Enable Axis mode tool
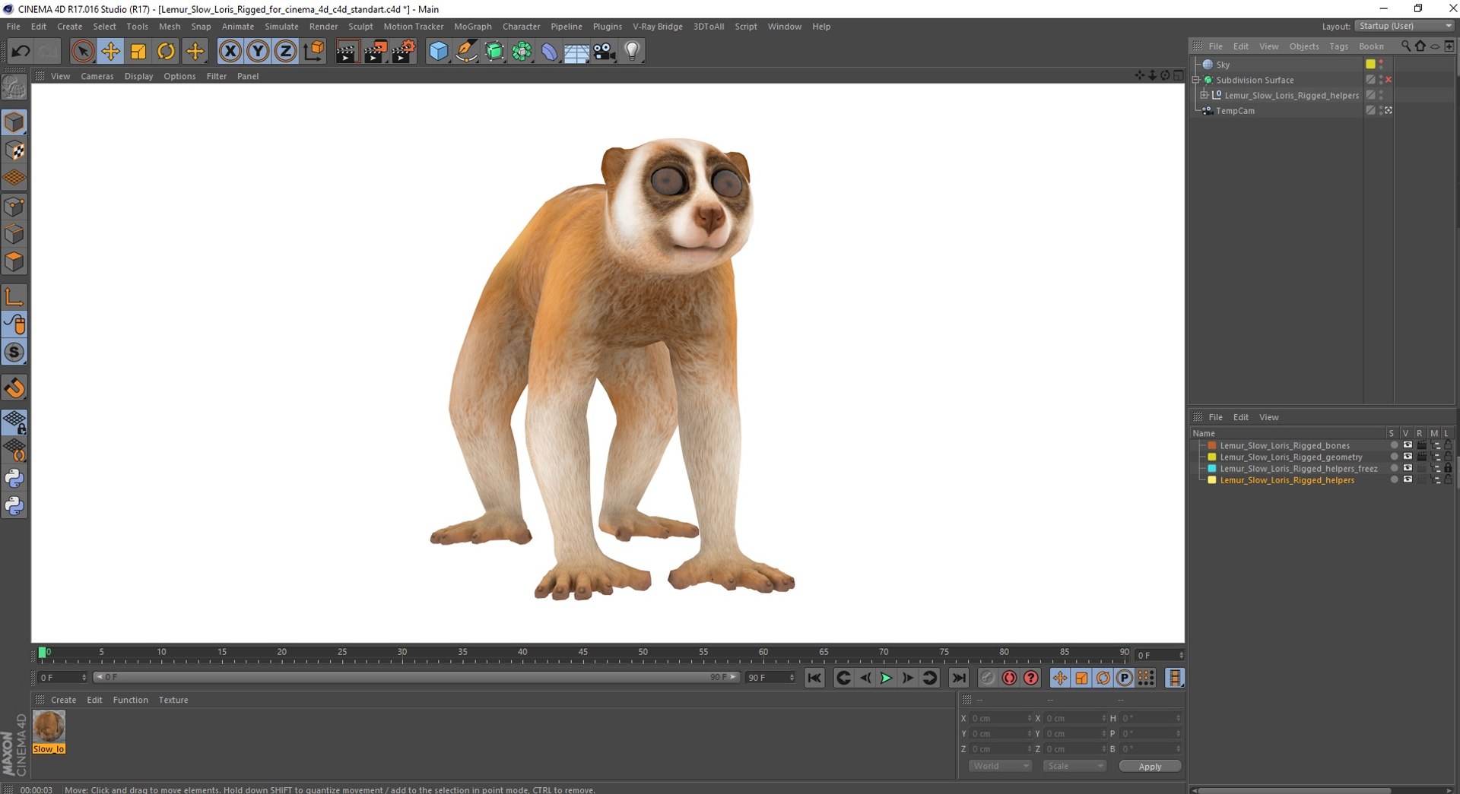 (x=14, y=296)
